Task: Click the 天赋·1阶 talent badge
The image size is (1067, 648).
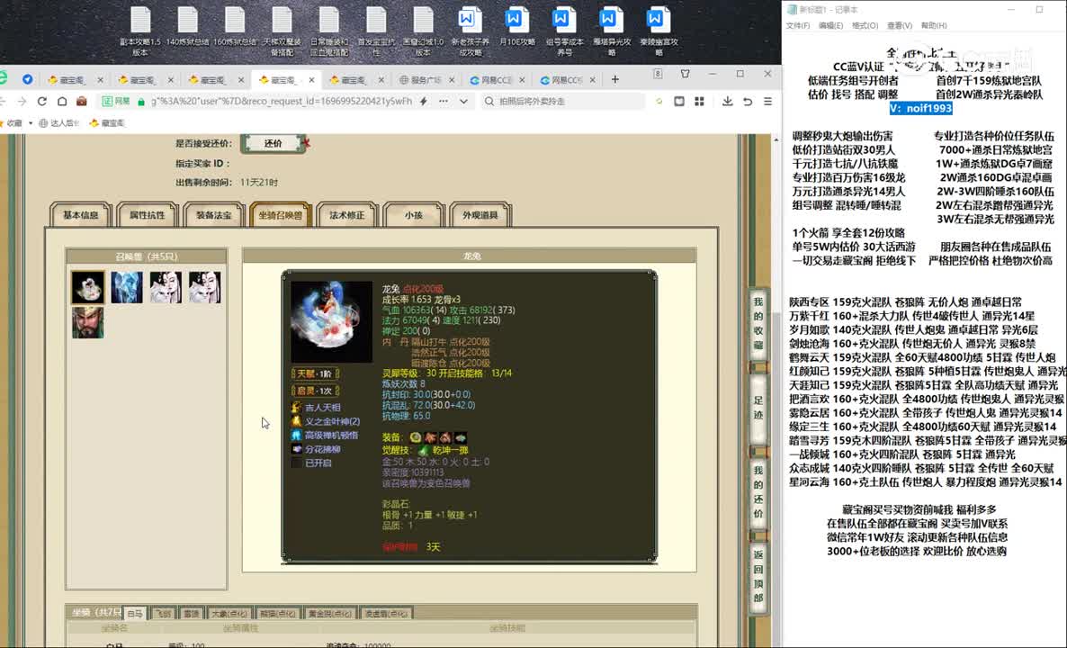Action: pos(315,373)
